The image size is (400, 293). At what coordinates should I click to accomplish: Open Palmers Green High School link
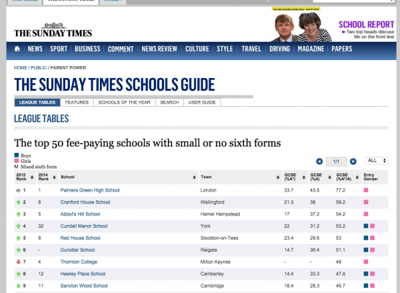(x=90, y=190)
